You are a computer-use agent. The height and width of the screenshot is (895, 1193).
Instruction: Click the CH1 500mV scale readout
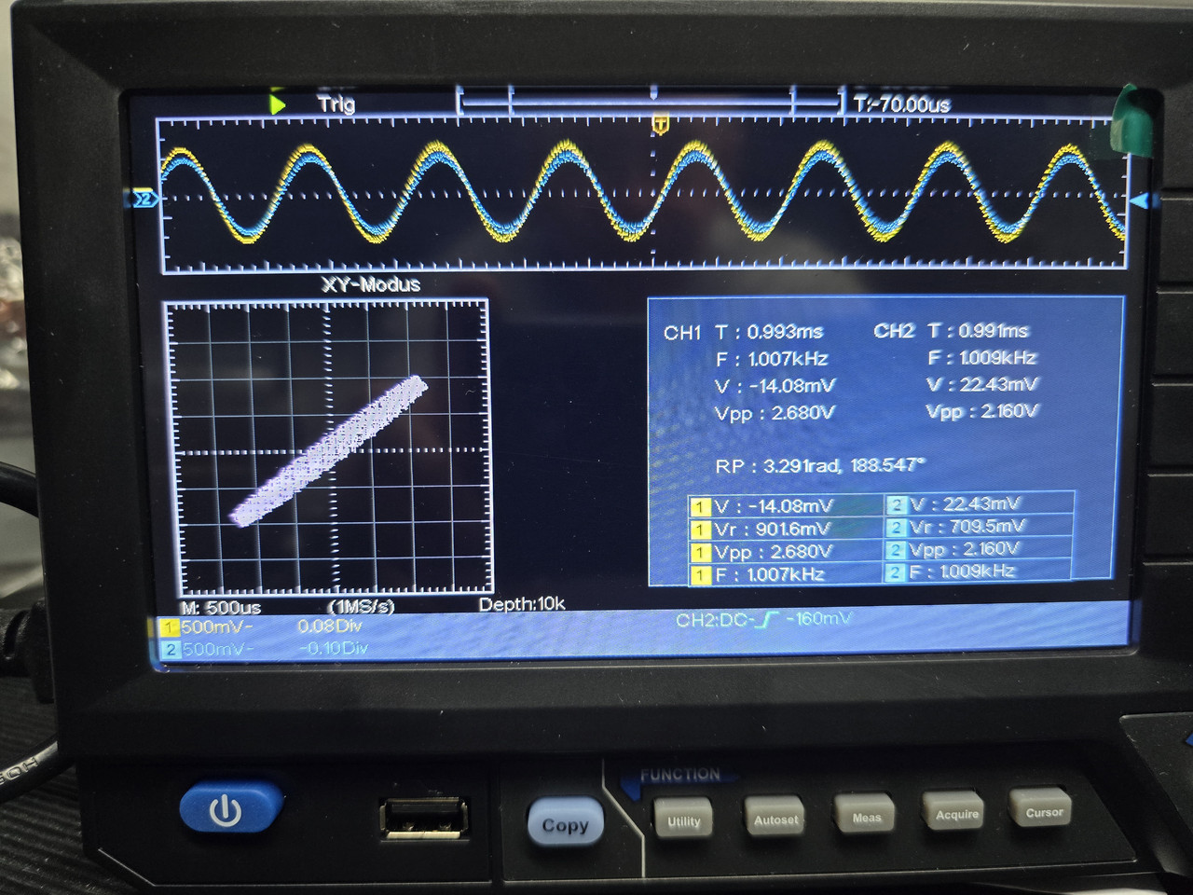pos(216,627)
